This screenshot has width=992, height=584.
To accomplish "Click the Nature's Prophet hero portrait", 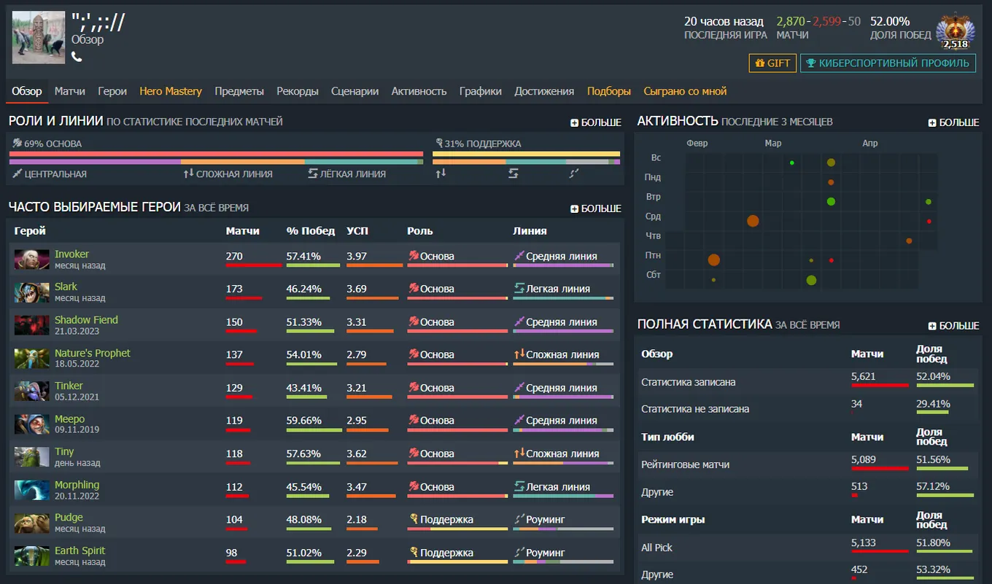I will coord(32,358).
